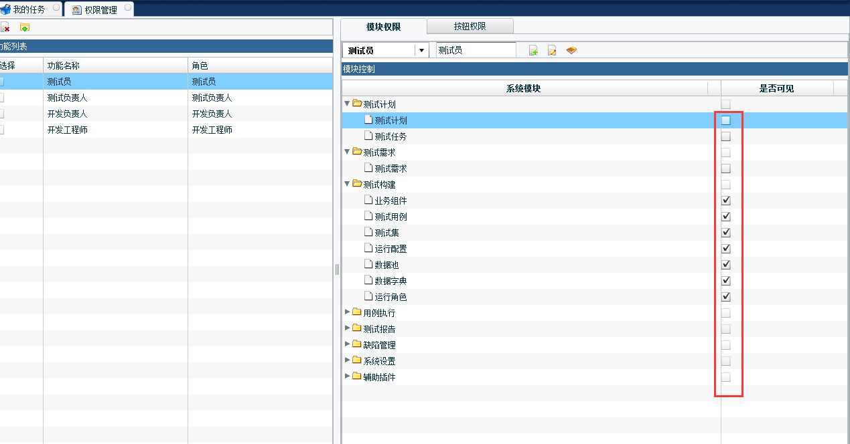Open the 测试员 role dropdown arrow
Image resolution: width=850 pixels, height=444 pixels.
coord(421,50)
